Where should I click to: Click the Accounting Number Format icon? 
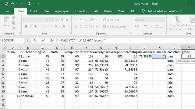137,26
